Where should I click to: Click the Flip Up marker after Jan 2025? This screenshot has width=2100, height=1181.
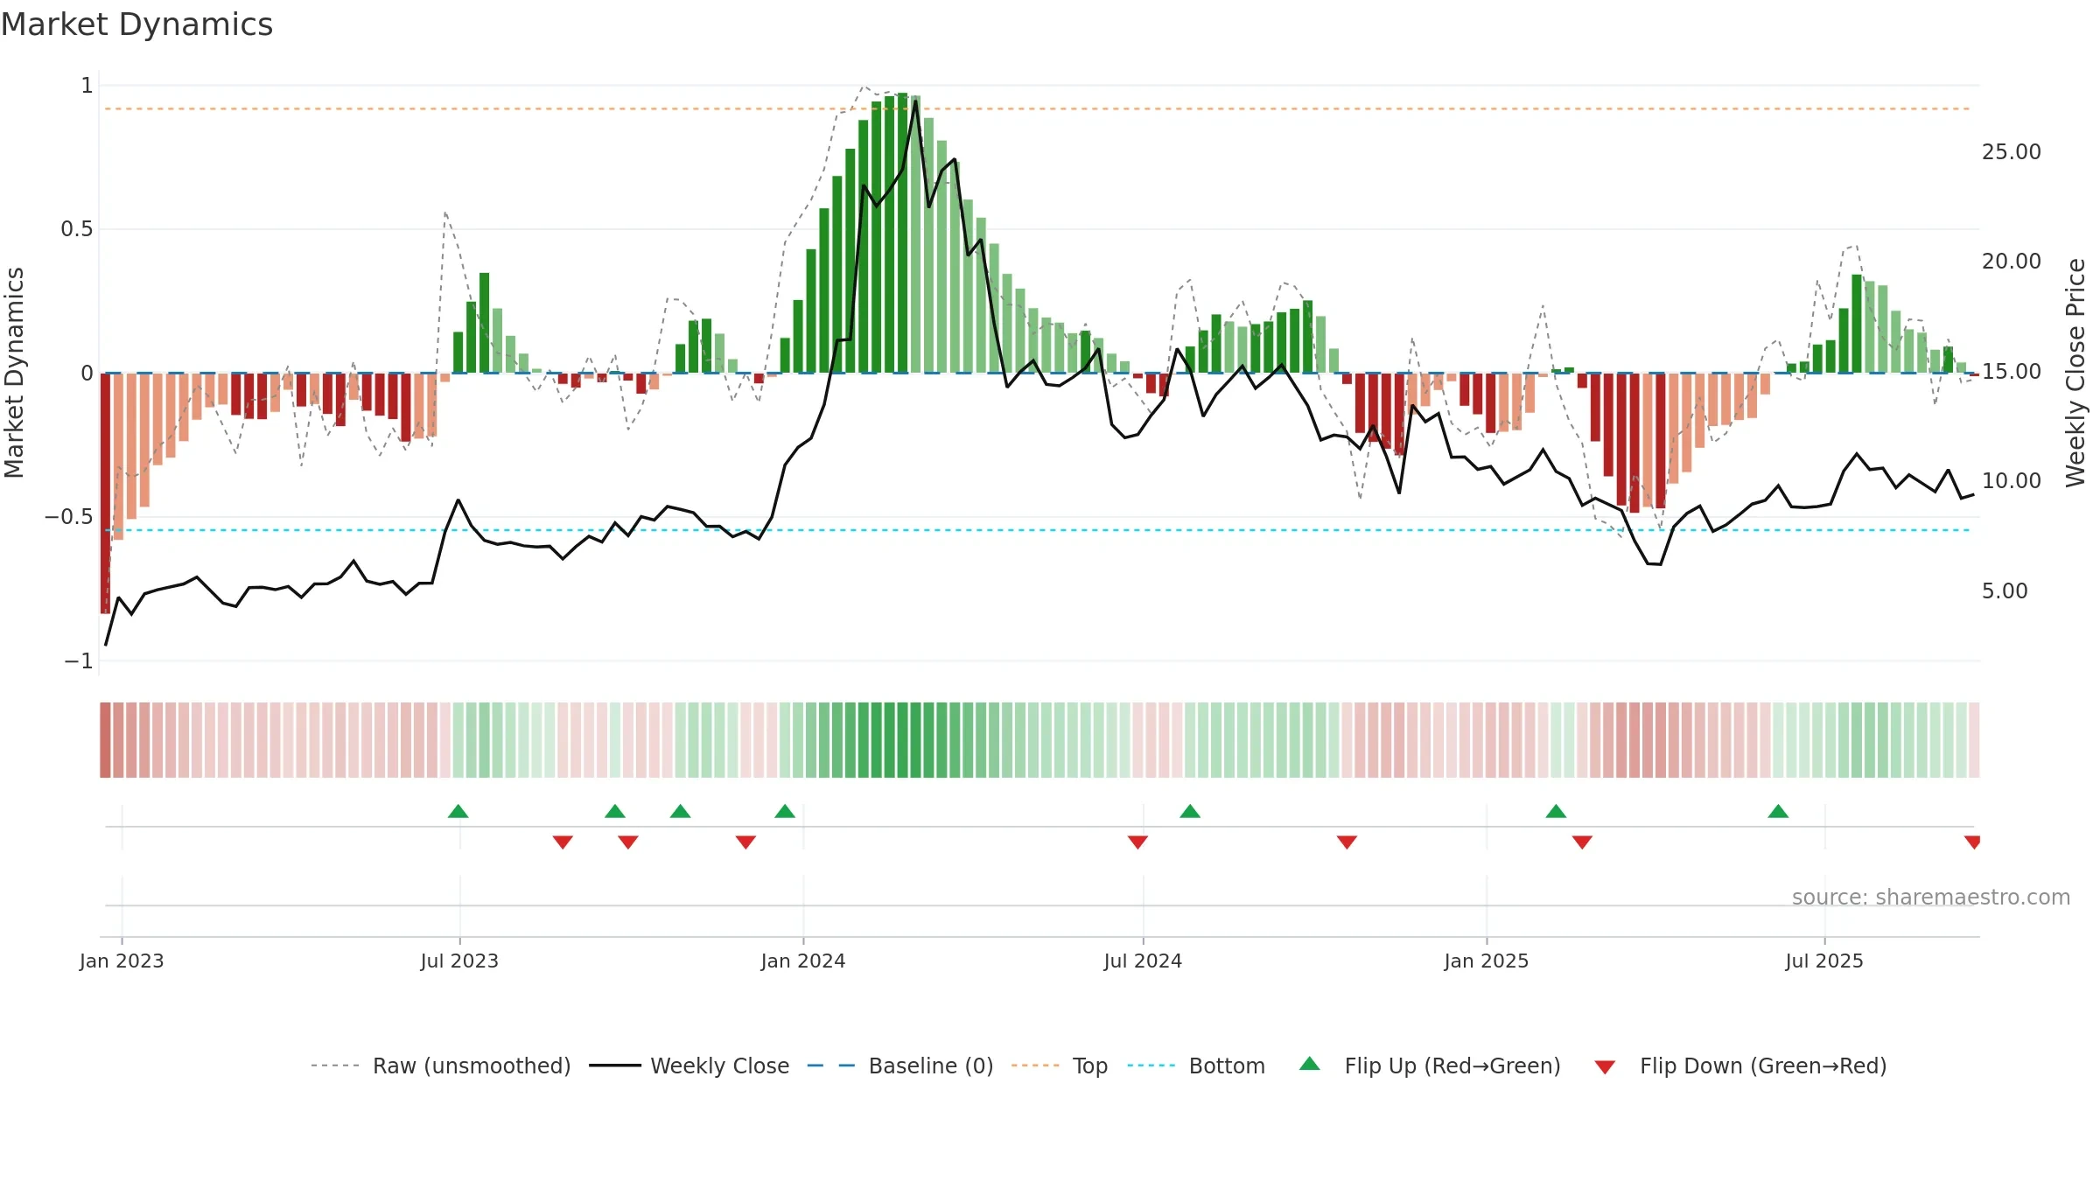1556,811
